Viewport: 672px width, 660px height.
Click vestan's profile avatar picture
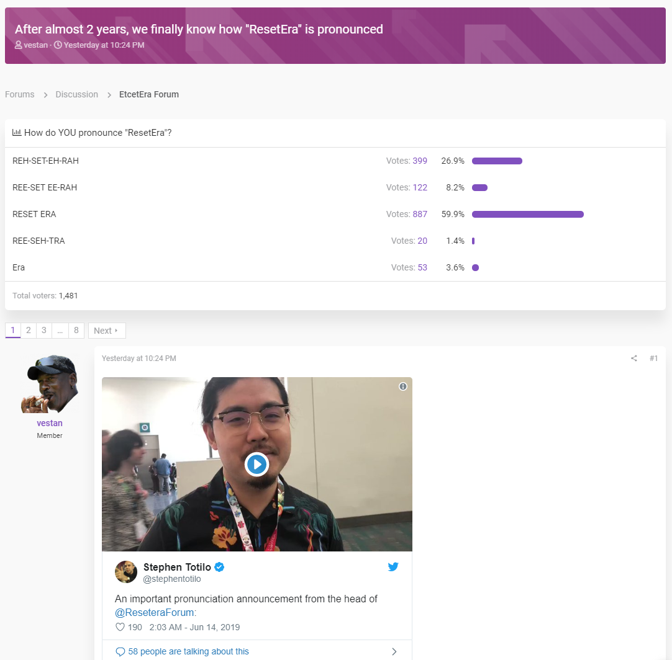coord(50,384)
